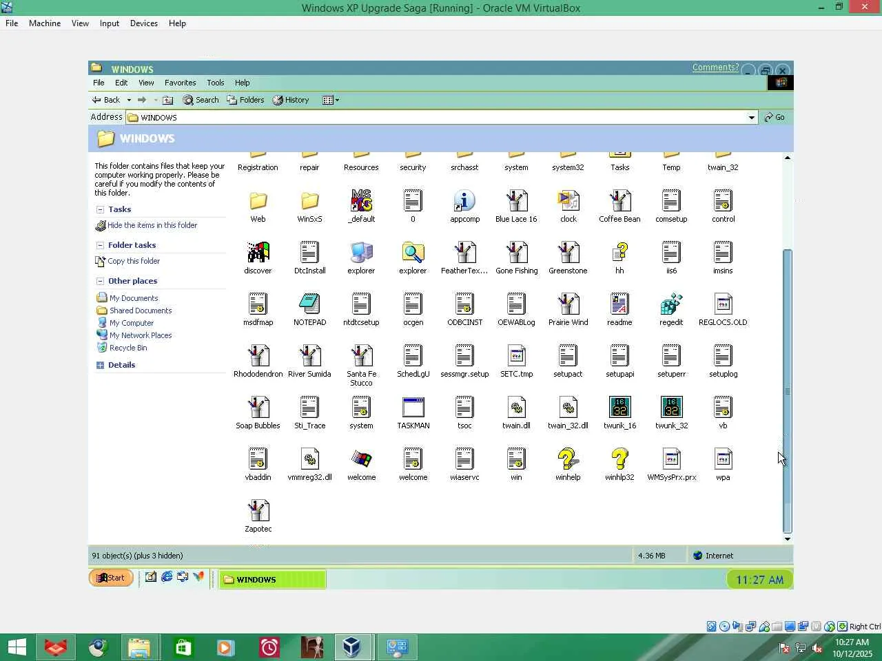Click the Go button beside the address bar
This screenshot has height=661, width=882.
point(775,118)
